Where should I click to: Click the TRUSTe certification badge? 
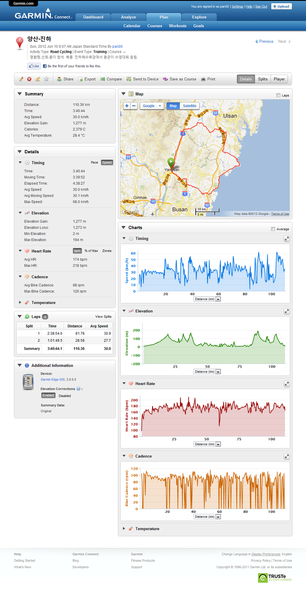(275, 578)
